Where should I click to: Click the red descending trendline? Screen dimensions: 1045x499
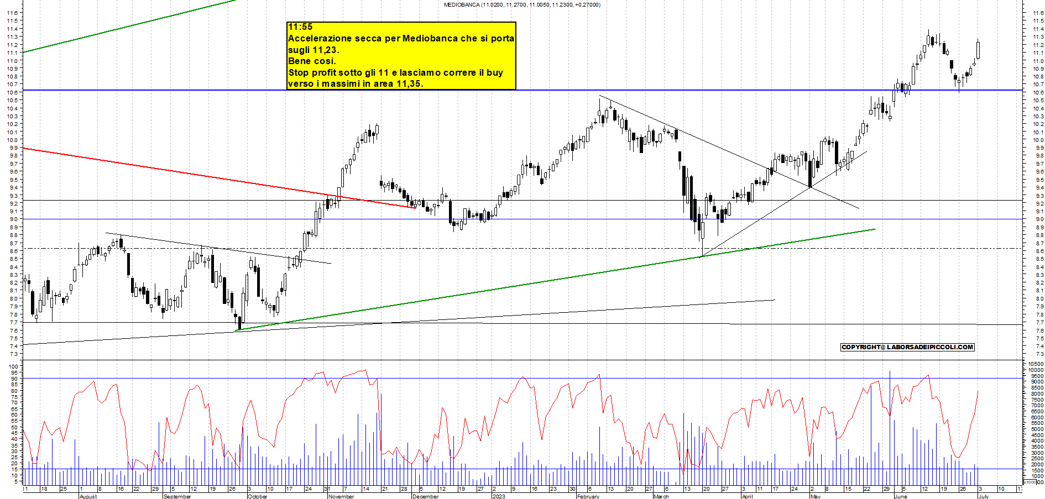(x=220, y=178)
